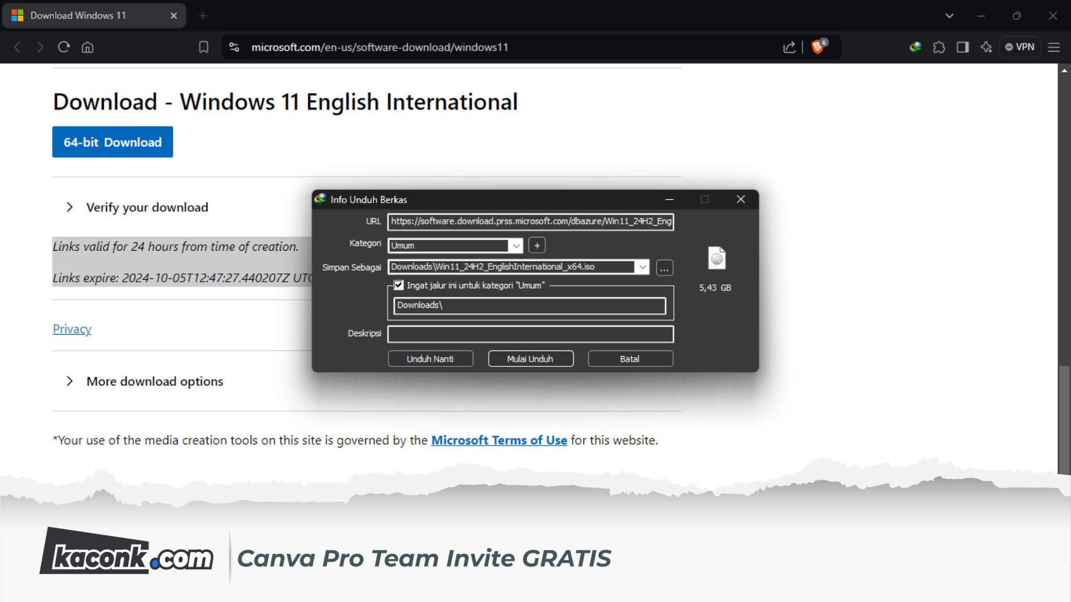The height and width of the screenshot is (602, 1071).
Task: Click inside the Deskripsi input field
Action: click(530, 334)
